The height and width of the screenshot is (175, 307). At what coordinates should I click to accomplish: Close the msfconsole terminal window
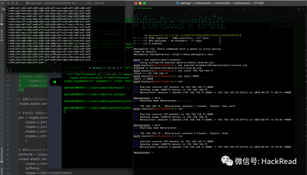136,3
